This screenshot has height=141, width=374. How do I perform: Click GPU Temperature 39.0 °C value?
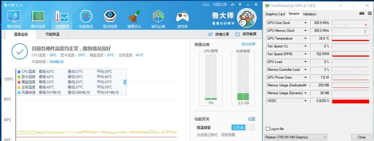(x=320, y=38)
